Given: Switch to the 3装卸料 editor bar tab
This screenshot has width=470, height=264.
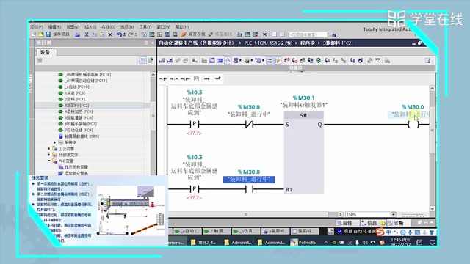Looking at the screenshot, I should (x=275, y=231).
